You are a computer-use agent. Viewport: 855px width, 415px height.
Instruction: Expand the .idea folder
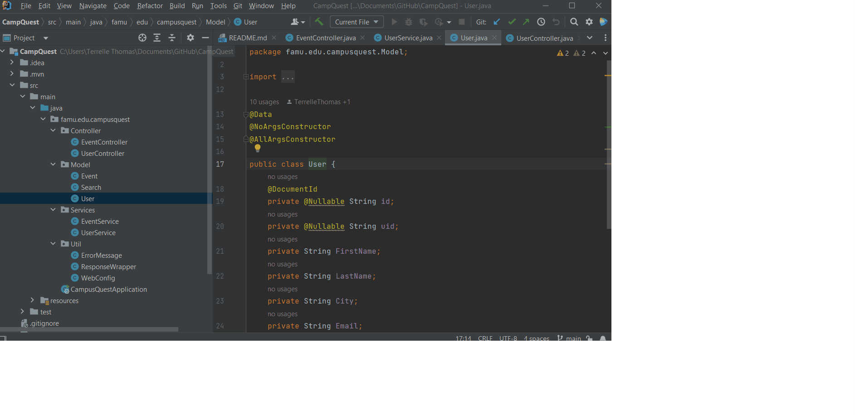[12, 63]
